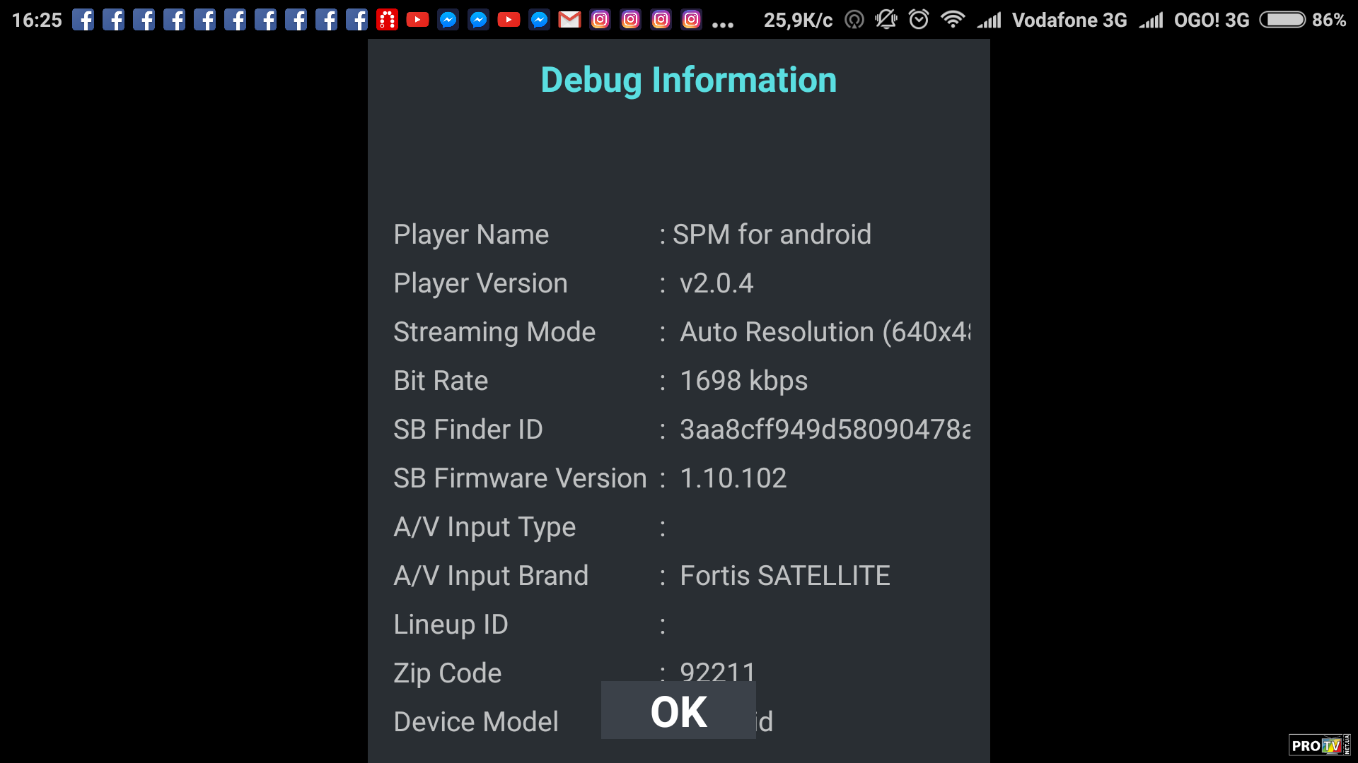Tap the leftmost YouTube notification icon
The image size is (1358, 763).
417,20
